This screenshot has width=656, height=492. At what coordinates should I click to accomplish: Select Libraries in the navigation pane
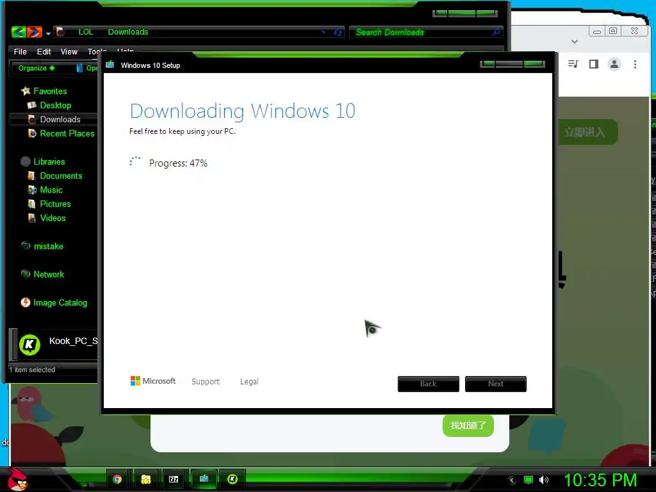49,161
